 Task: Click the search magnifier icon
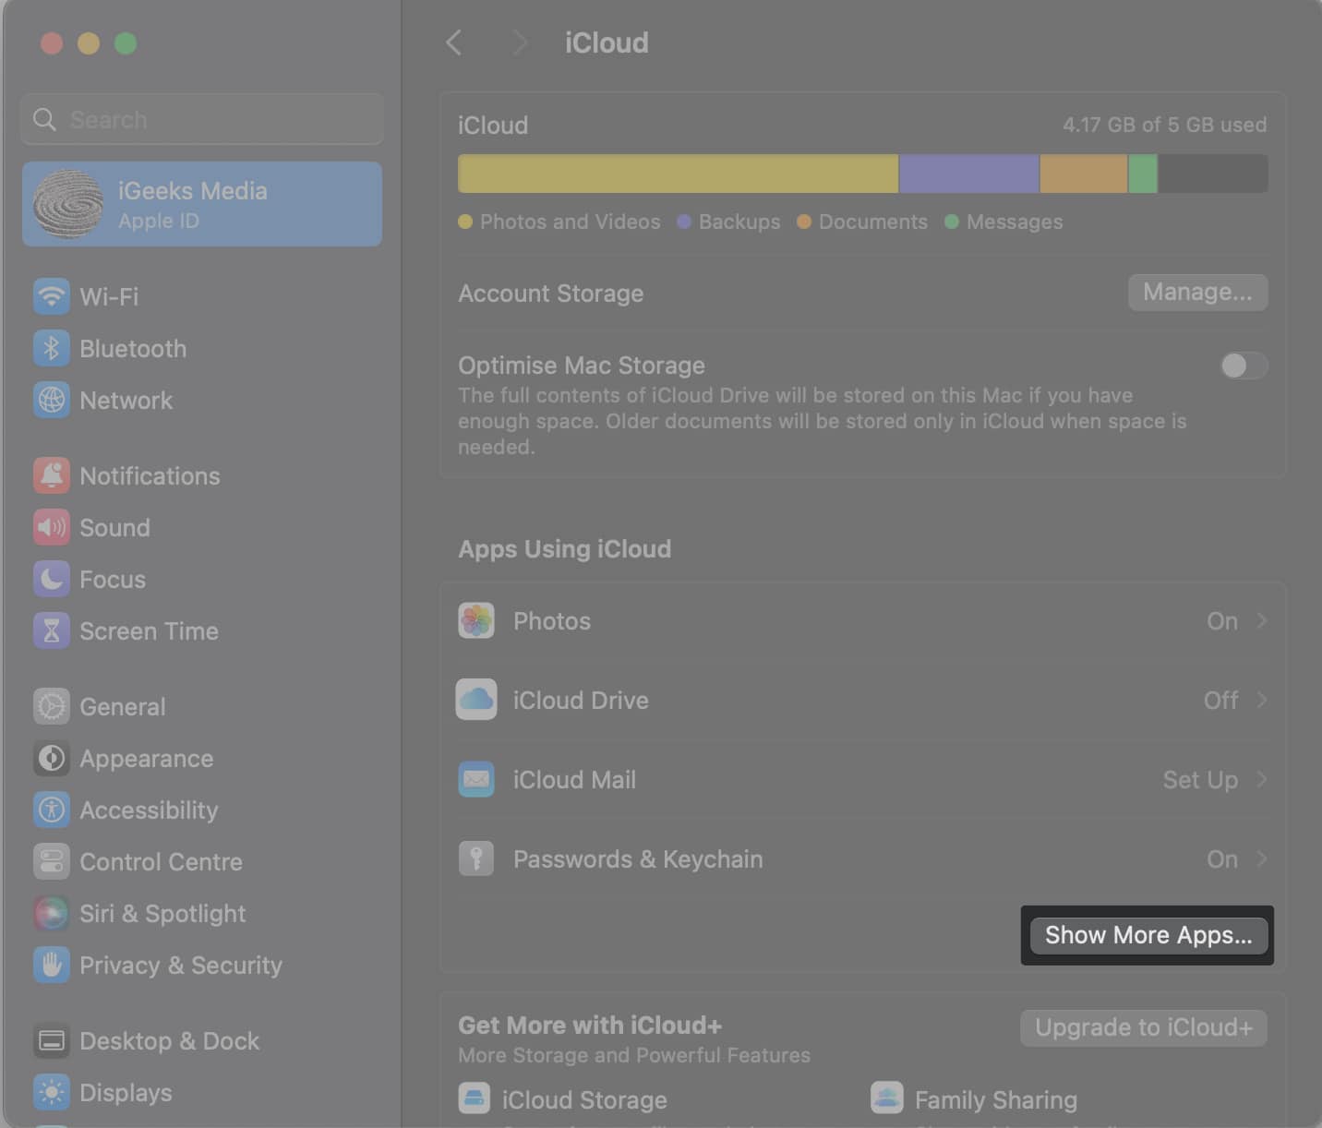point(44,119)
